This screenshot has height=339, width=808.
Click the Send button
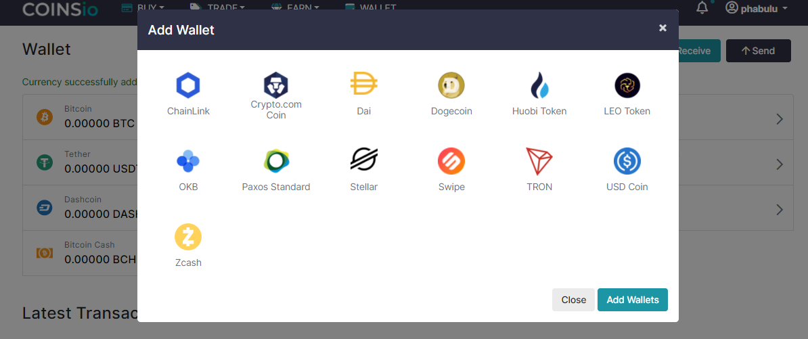pos(758,51)
